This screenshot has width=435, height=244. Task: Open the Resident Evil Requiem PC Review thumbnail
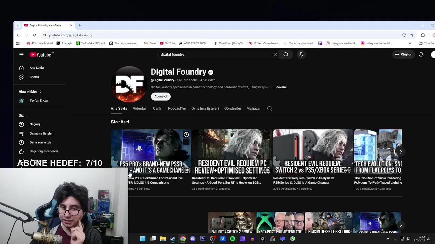[232, 151]
